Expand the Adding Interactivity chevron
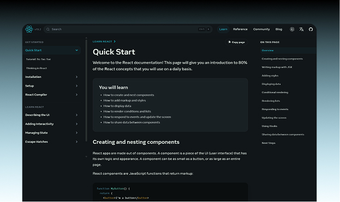 tap(76, 124)
